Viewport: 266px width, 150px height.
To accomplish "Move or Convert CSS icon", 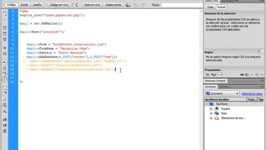I will pos(5,111).
